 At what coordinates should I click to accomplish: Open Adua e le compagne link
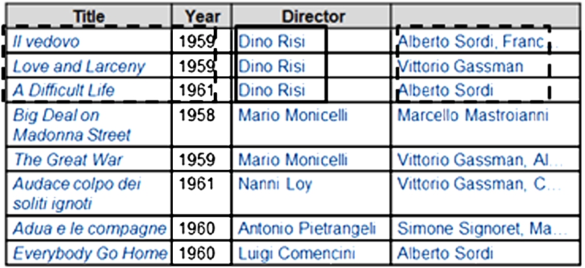(x=90, y=228)
